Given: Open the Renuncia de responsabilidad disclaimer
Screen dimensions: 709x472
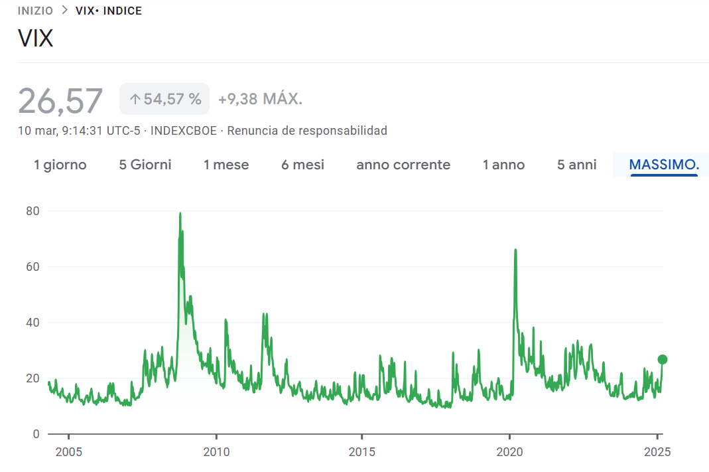Looking at the screenshot, I should click(x=307, y=131).
